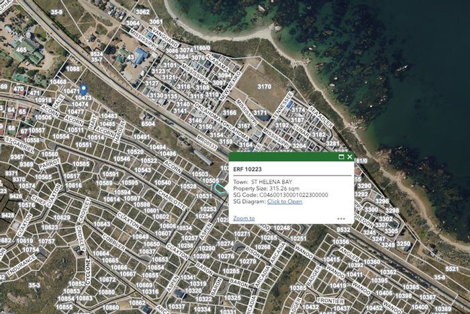Select the cyan highlighted parcel outline
This screenshot has height=314, width=470.
pyautogui.click(x=220, y=189)
